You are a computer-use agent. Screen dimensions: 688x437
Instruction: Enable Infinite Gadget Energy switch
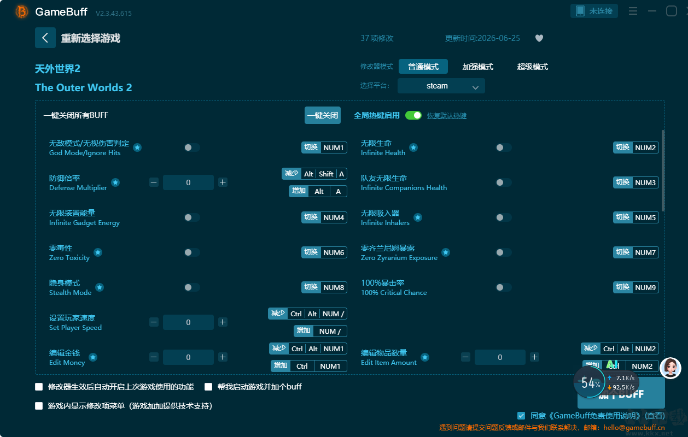(192, 217)
